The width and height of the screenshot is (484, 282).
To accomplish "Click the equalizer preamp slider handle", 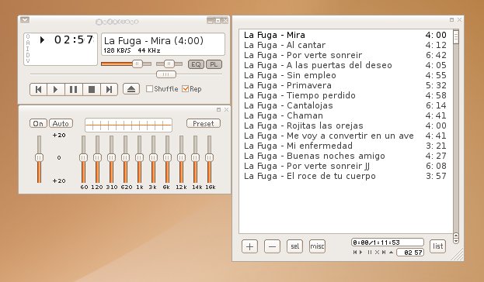I will click(39, 157).
